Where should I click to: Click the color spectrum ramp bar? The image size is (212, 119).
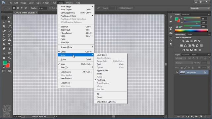191,31
